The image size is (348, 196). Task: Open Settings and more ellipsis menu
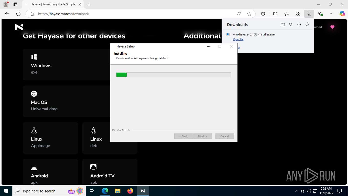pos(332,14)
